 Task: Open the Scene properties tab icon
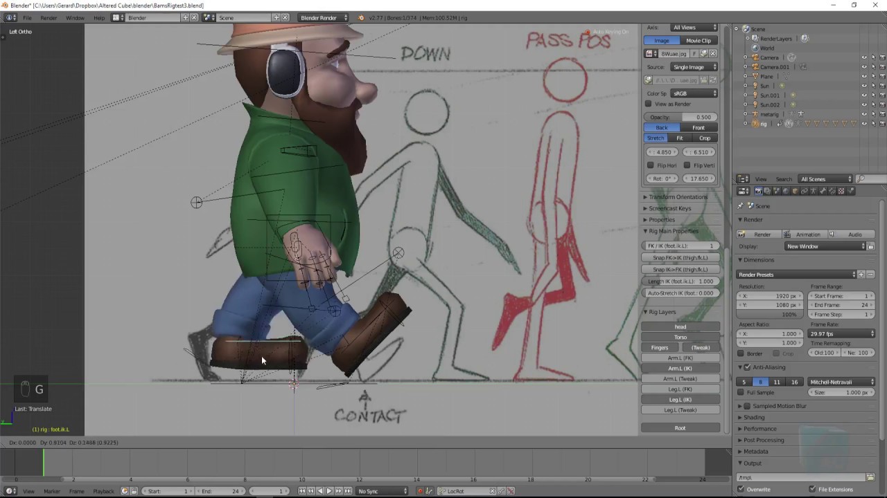click(x=777, y=191)
